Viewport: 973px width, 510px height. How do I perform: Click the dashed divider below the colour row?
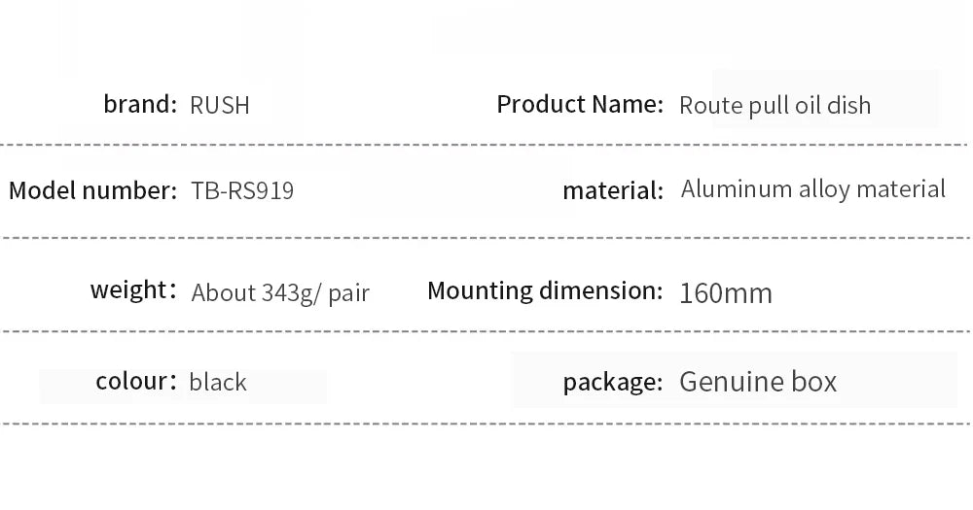pyautogui.click(x=486, y=424)
